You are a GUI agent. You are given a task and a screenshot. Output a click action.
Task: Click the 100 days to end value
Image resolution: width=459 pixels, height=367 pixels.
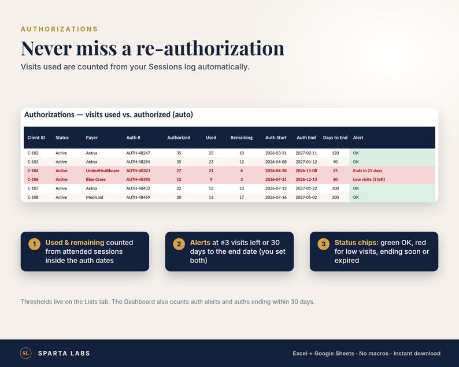click(x=335, y=188)
